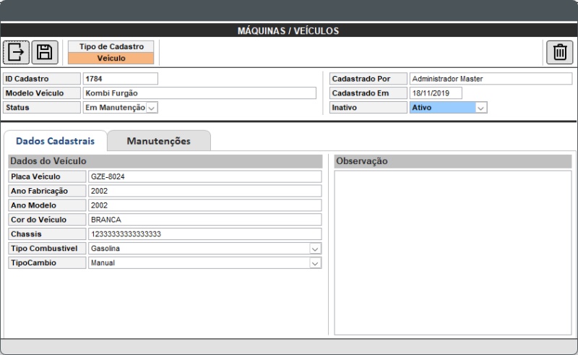Click the trash delete record icon
The height and width of the screenshot is (355, 578).
pos(560,52)
